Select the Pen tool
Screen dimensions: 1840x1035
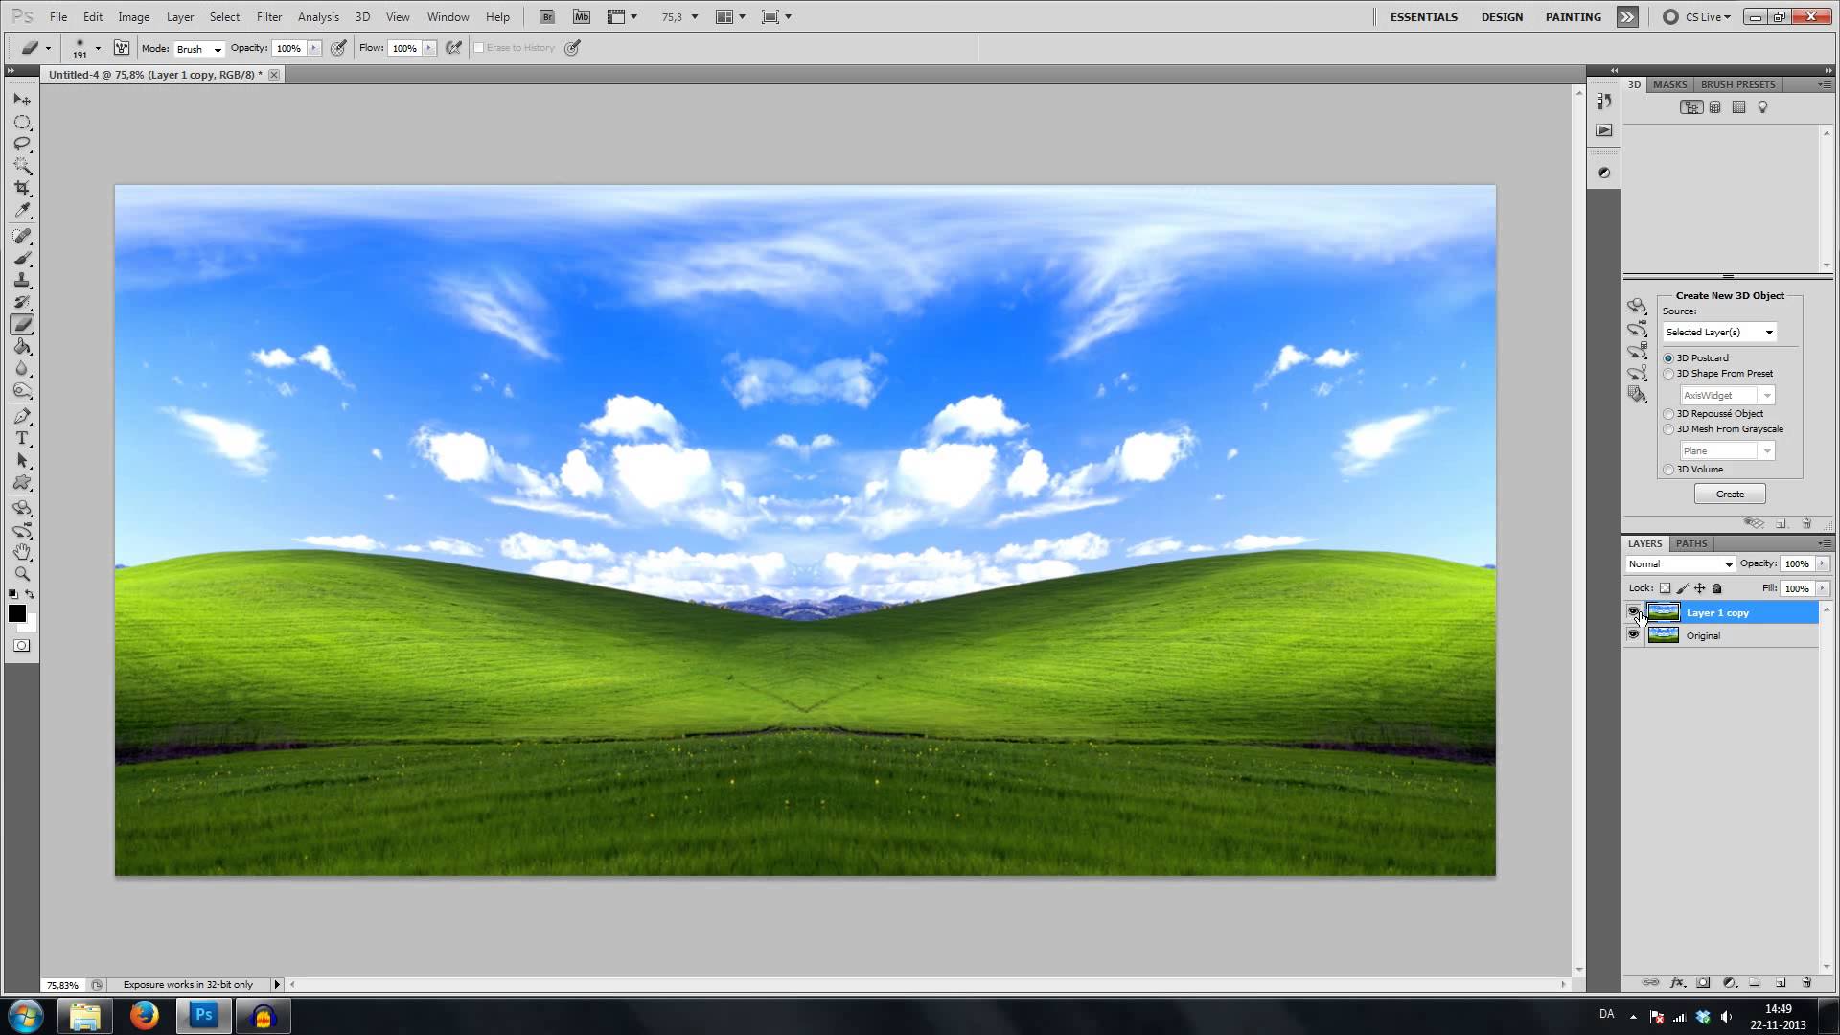pos(22,416)
